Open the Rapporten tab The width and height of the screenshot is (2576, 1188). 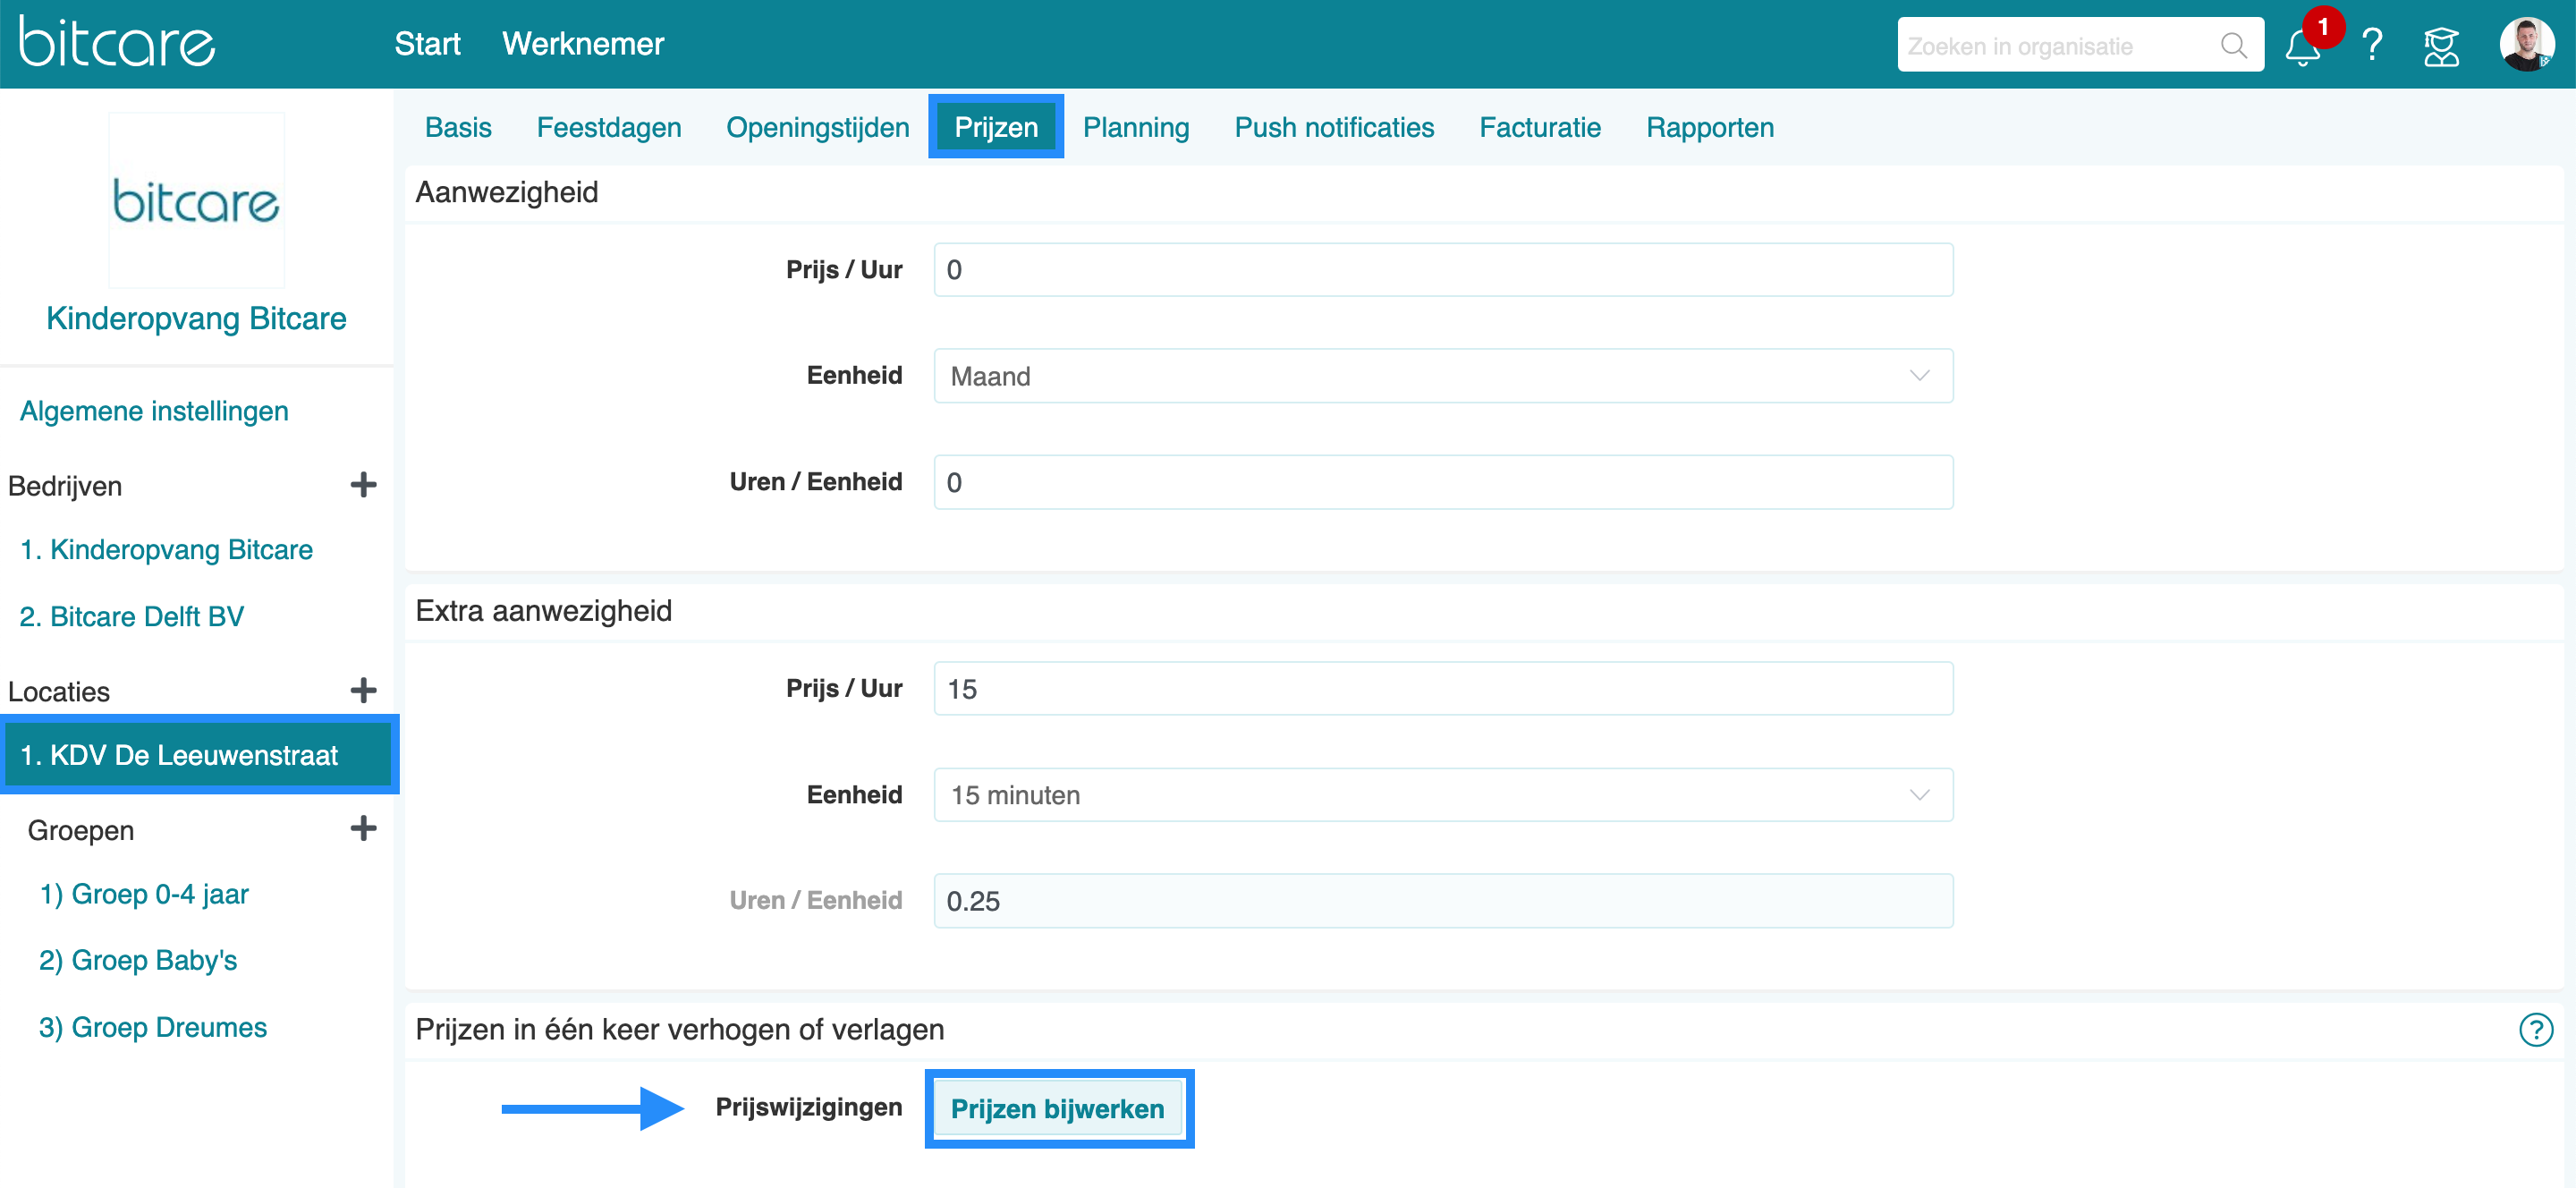(x=1710, y=127)
